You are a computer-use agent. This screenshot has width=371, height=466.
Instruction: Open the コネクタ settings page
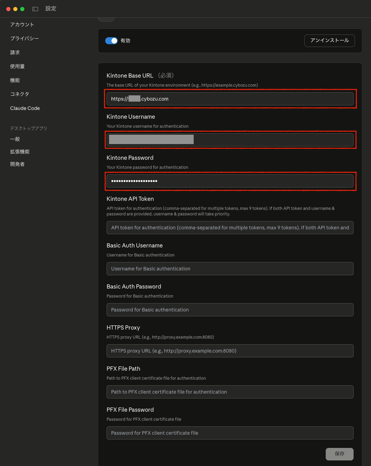[20, 94]
